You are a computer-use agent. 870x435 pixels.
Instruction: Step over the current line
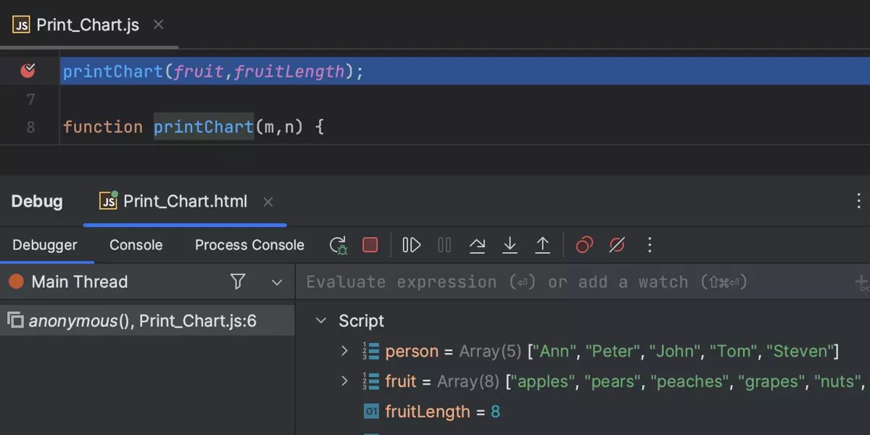click(x=477, y=245)
